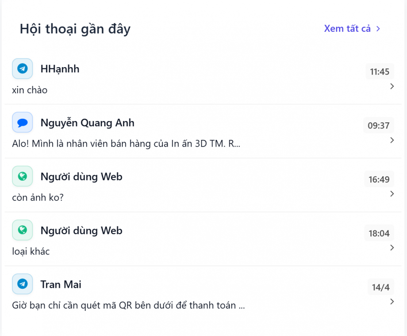407x336 pixels.
Task: Select the Nguyễn Quang Anh contact name
Action: point(87,123)
